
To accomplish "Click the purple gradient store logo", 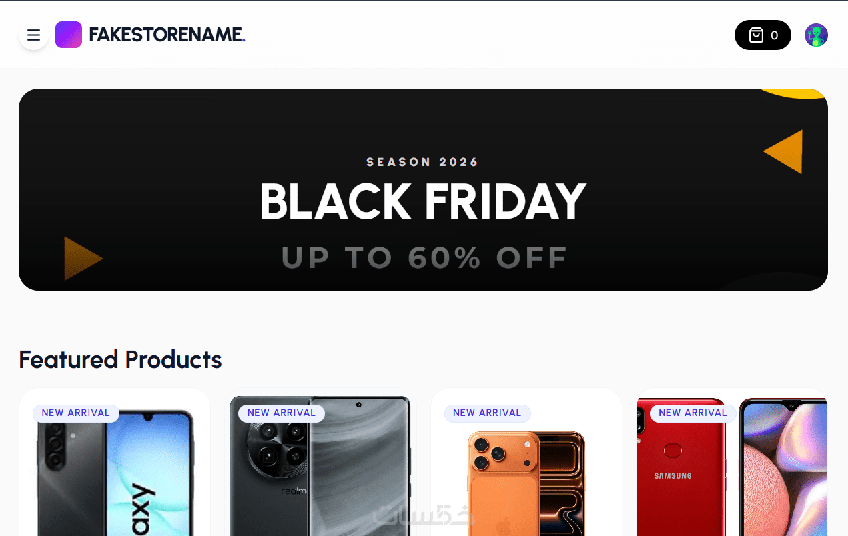I will click(x=69, y=35).
